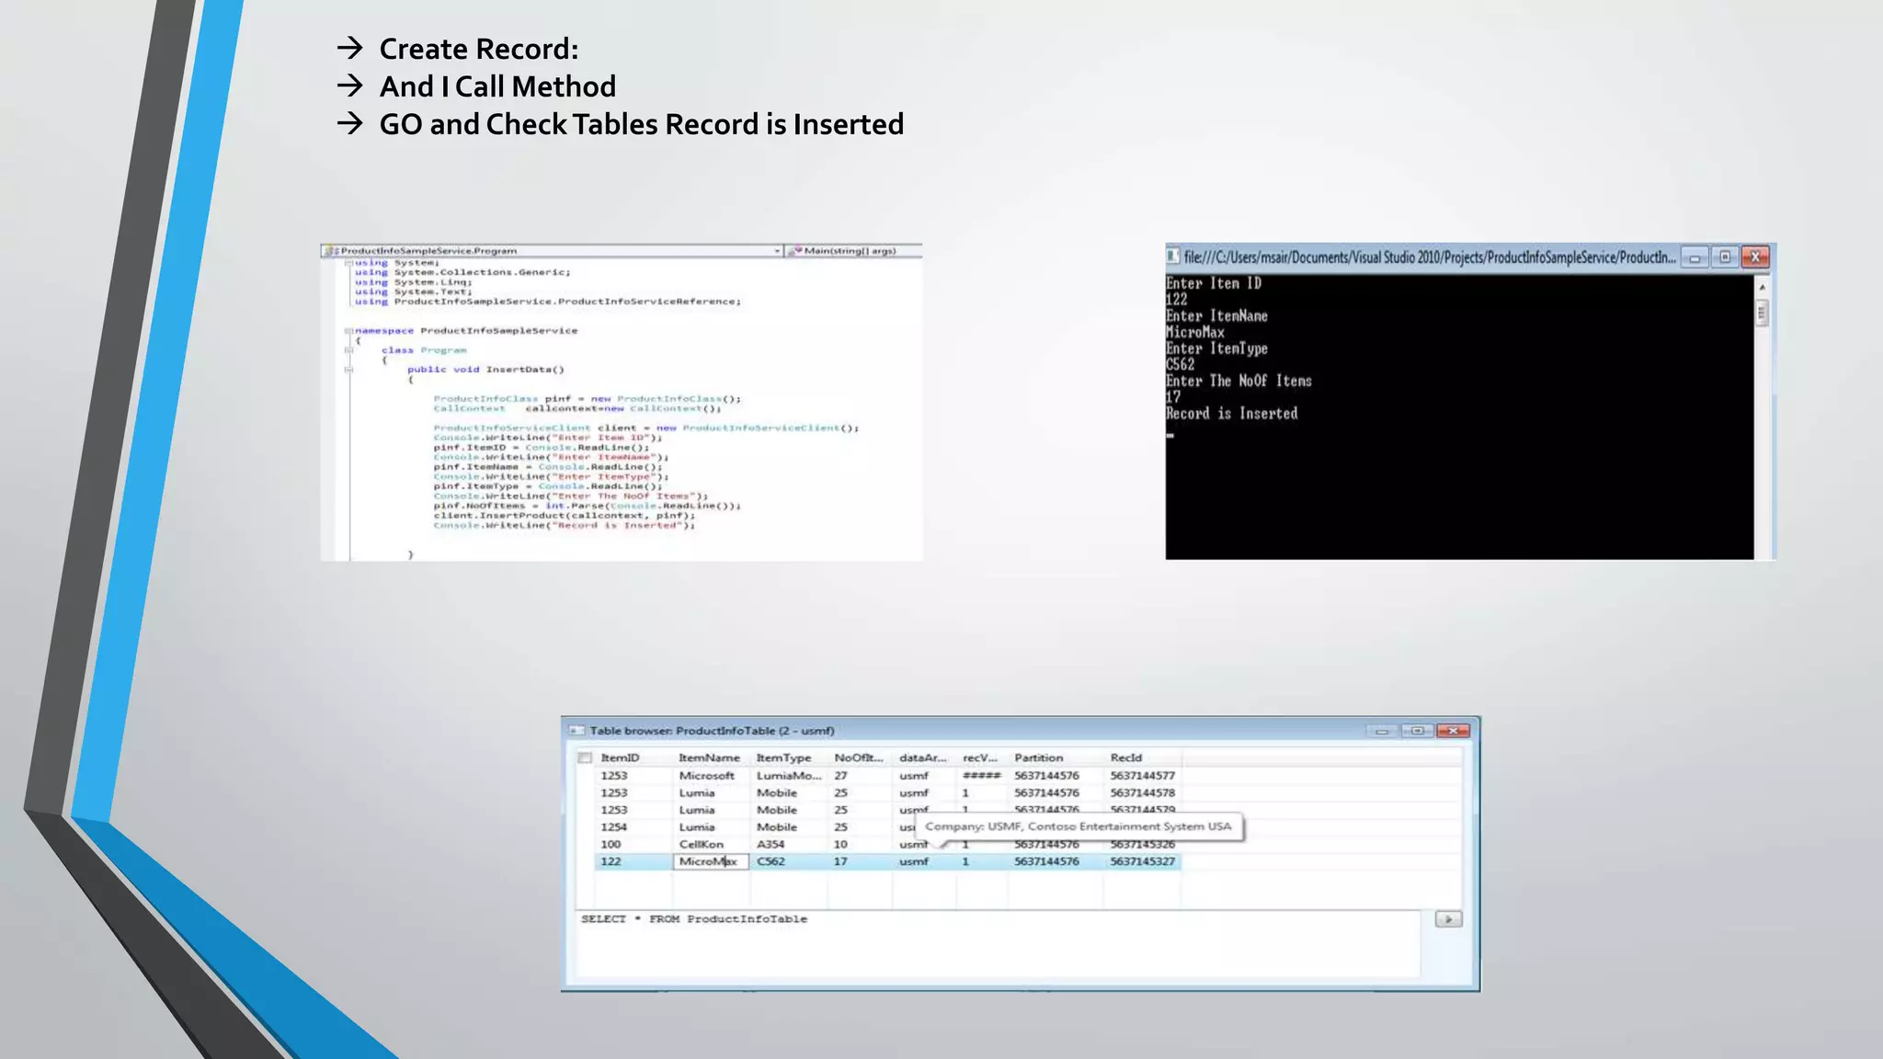The image size is (1883, 1059).
Task: Close the Table browser window
Action: click(x=1453, y=731)
